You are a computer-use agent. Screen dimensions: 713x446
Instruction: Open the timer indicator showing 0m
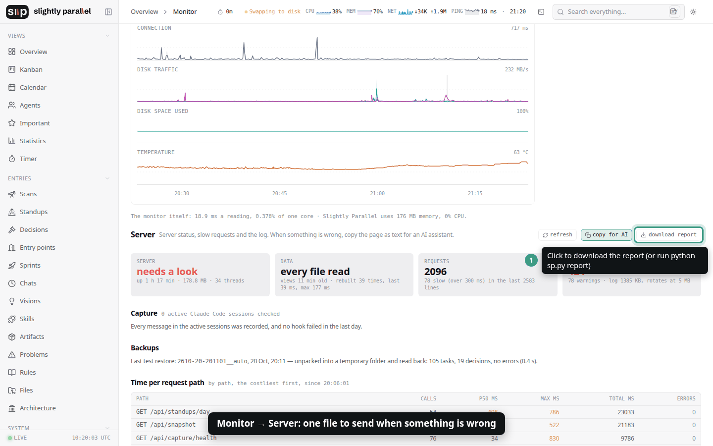(x=225, y=12)
